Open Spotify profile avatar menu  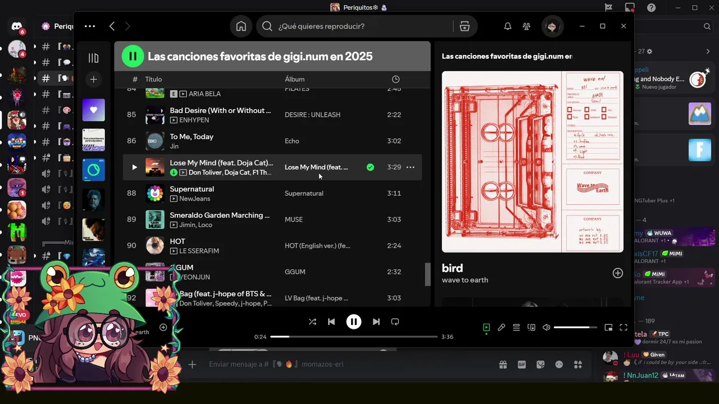pyautogui.click(x=552, y=26)
